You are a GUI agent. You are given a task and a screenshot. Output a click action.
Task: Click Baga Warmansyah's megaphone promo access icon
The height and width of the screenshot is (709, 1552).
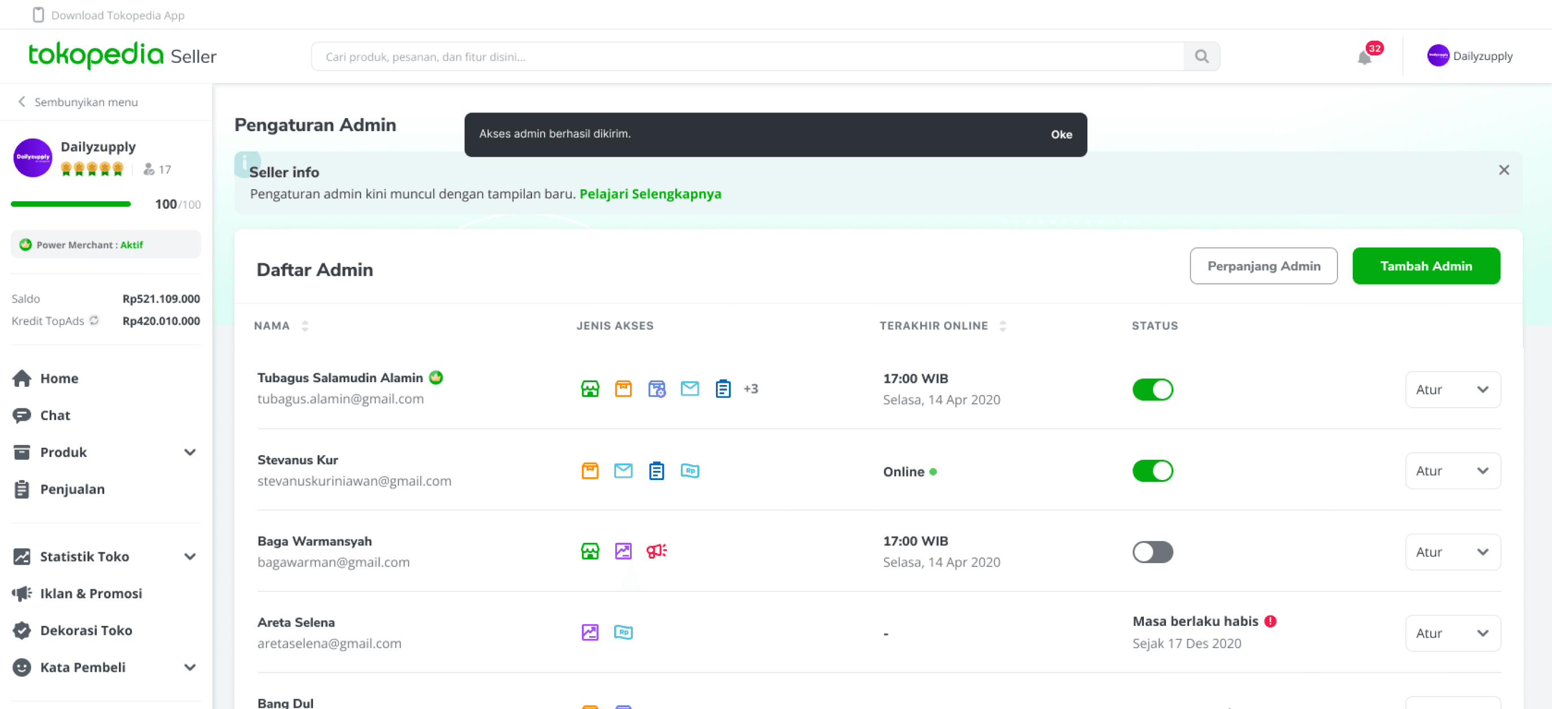click(656, 551)
